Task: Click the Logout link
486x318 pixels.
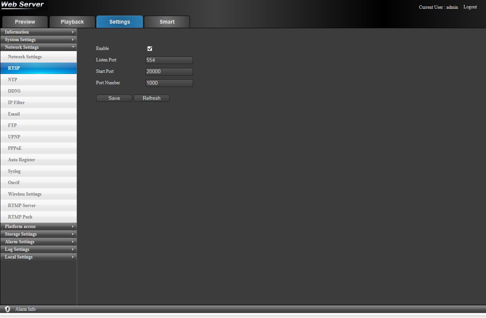Action: click(x=470, y=7)
